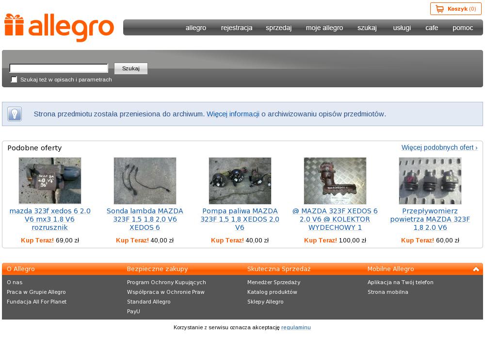Screen dimensions: 485x337
Task: Click the Mobilne Allegro footer heading
Action: click(x=390, y=269)
